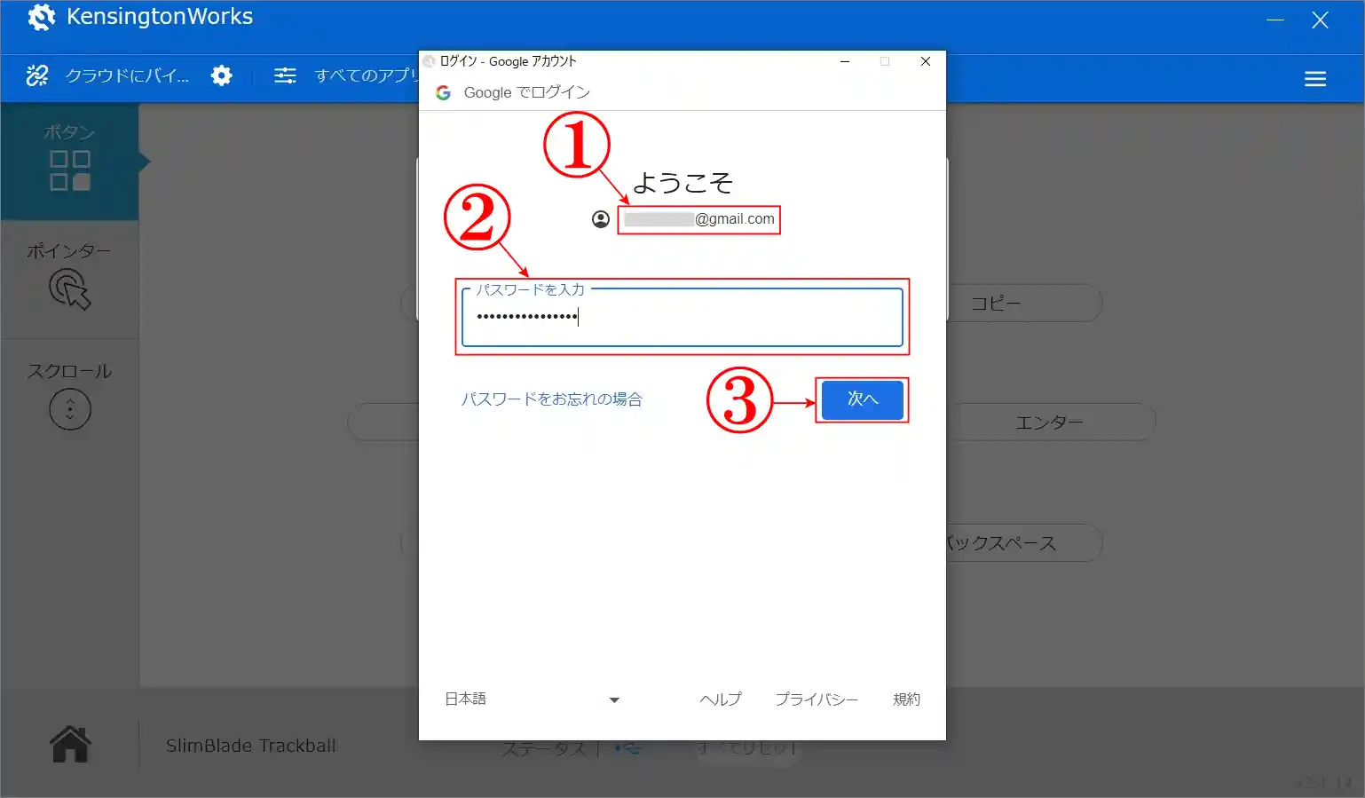Image resolution: width=1365 pixels, height=798 pixels.
Task: Open the 規約 link
Action: click(x=906, y=699)
